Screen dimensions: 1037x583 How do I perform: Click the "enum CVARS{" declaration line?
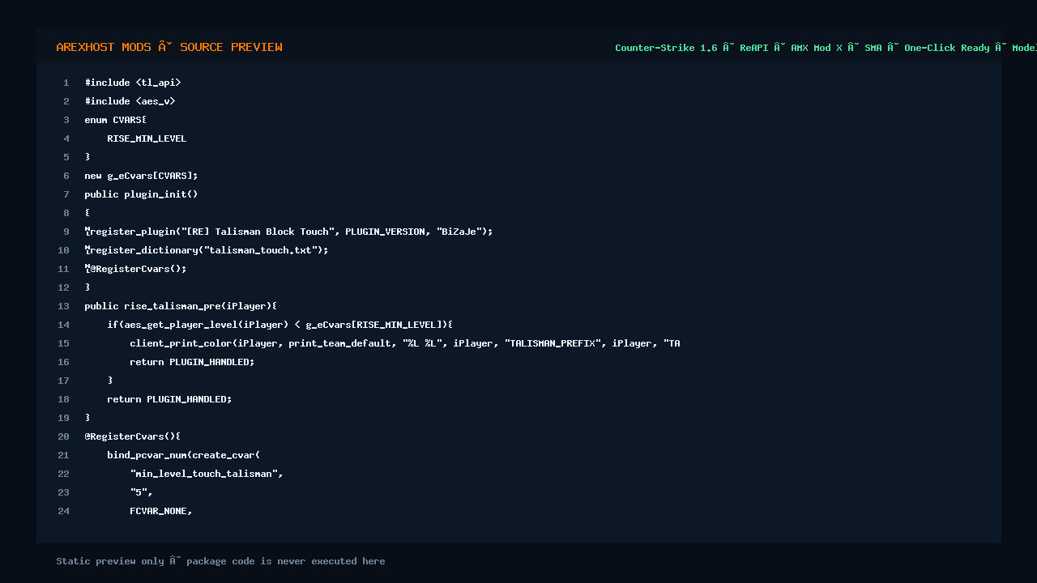(x=116, y=120)
